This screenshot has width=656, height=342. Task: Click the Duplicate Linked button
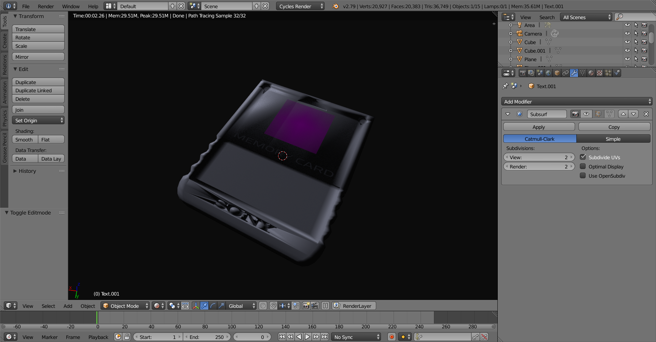click(38, 90)
